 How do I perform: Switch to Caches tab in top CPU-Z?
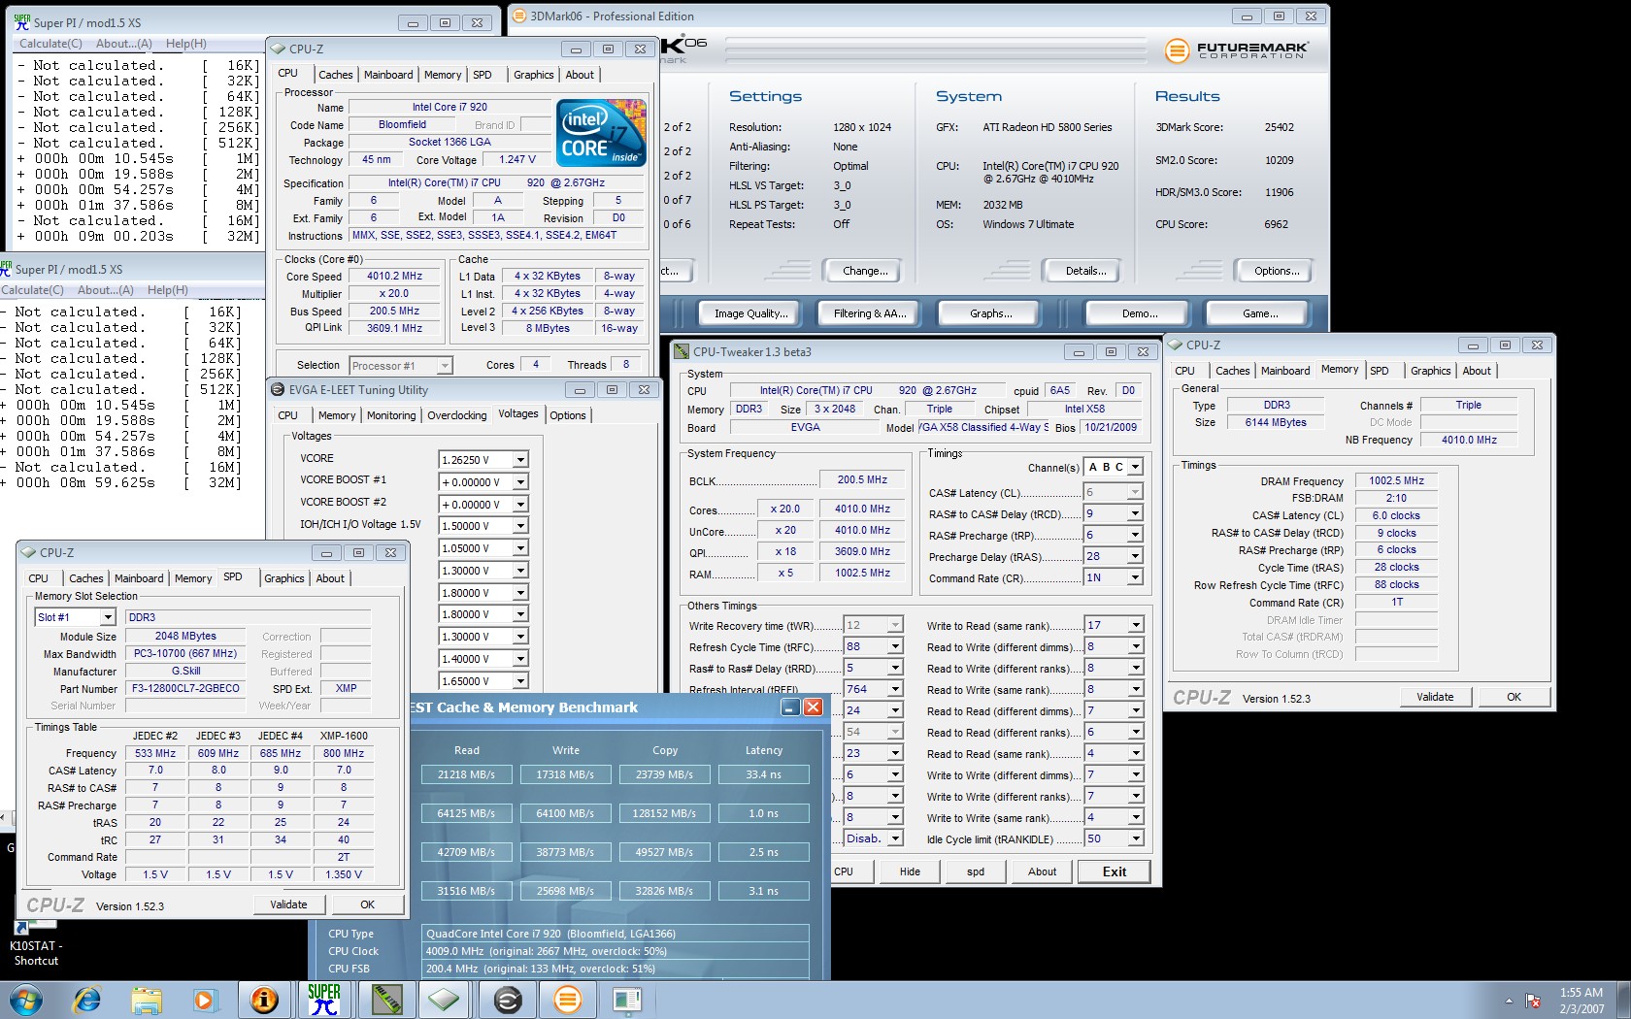(x=336, y=75)
